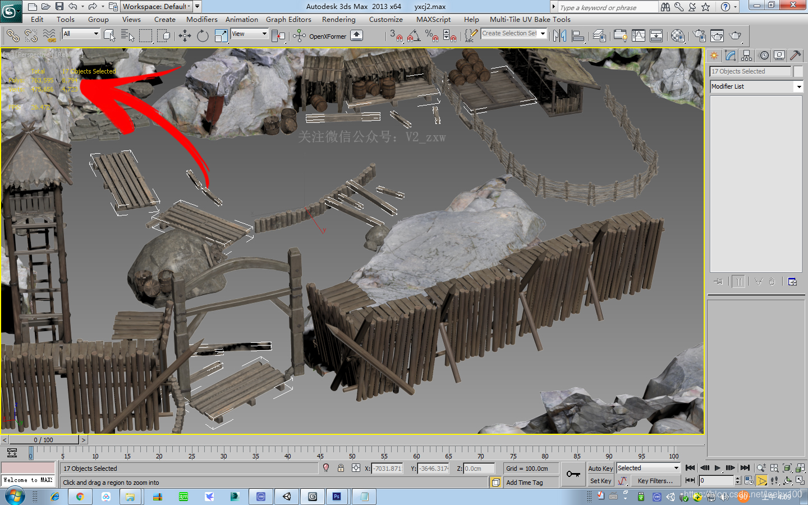Image resolution: width=808 pixels, height=505 pixels.
Task: Go to the animation start frame
Action: click(690, 468)
